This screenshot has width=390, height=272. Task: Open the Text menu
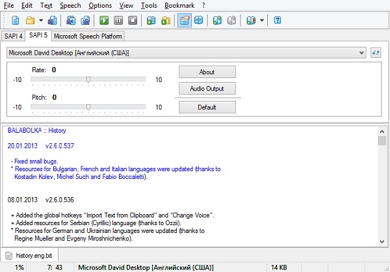(46, 5)
